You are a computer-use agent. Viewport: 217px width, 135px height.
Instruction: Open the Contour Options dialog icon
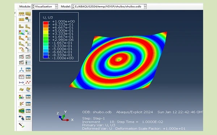tap(28, 33)
